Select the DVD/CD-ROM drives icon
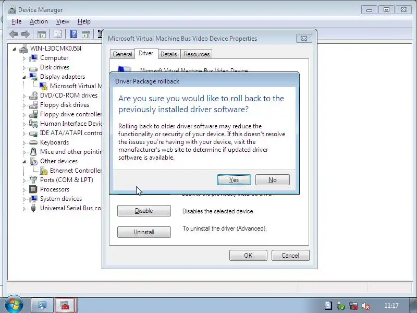 [33, 95]
